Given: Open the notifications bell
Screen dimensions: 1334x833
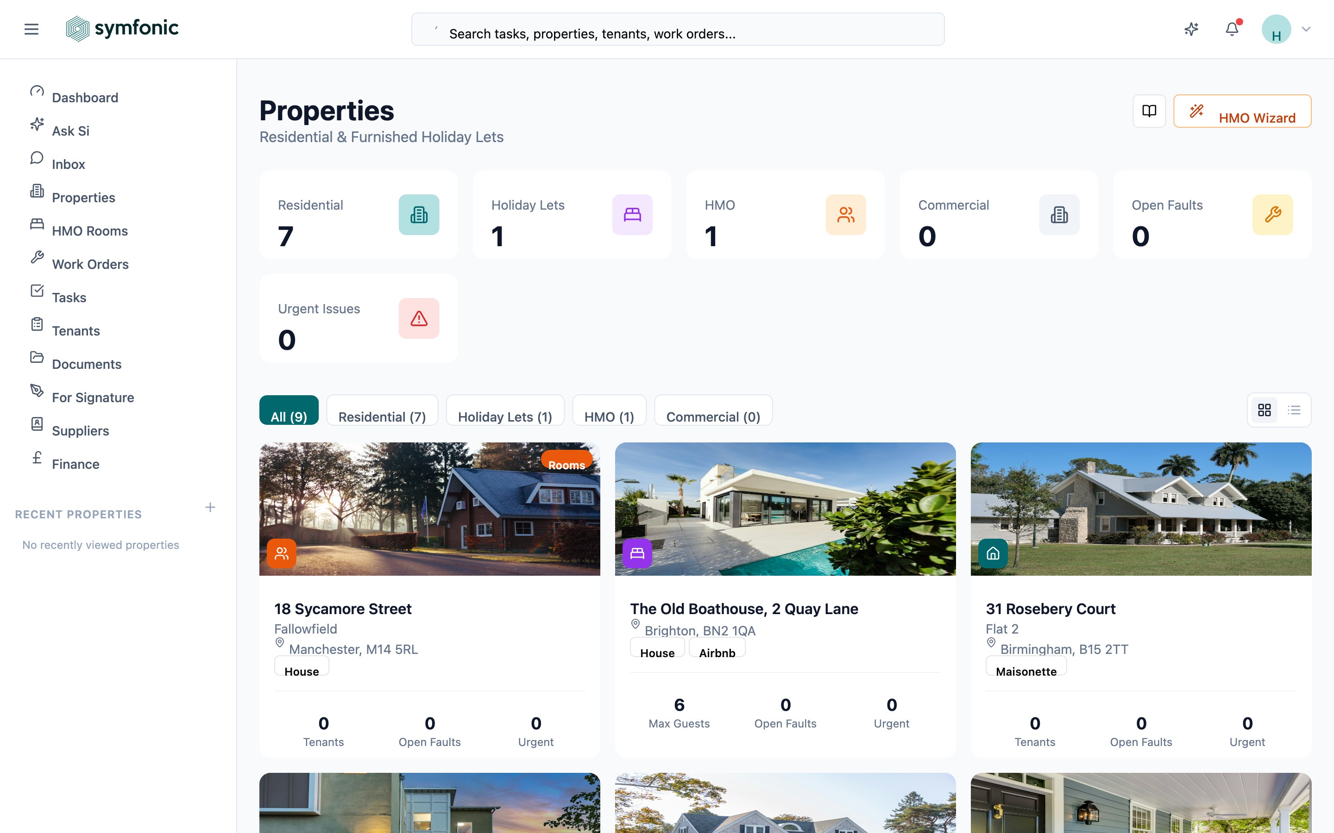Looking at the screenshot, I should point(1232,29).
